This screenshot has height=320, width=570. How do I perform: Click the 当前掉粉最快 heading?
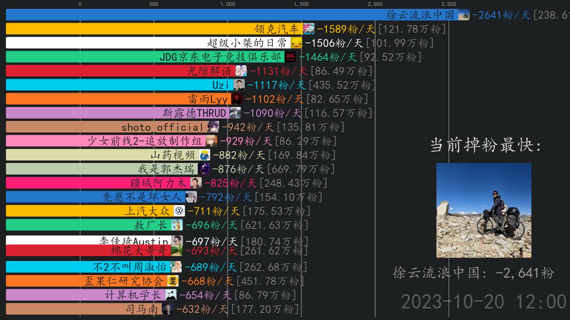485,145
